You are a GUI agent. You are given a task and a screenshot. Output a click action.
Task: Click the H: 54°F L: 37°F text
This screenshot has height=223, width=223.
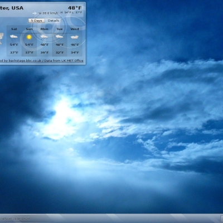point(71,12)
